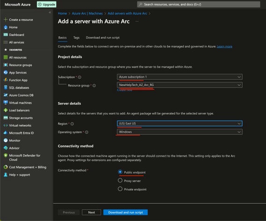
Task: Select the Proxy server radio button
Action: (x=120, y=180)
